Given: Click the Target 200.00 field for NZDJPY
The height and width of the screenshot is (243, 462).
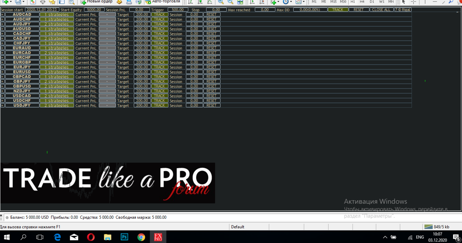Looking at the screenshot, I should click(142, 91).
